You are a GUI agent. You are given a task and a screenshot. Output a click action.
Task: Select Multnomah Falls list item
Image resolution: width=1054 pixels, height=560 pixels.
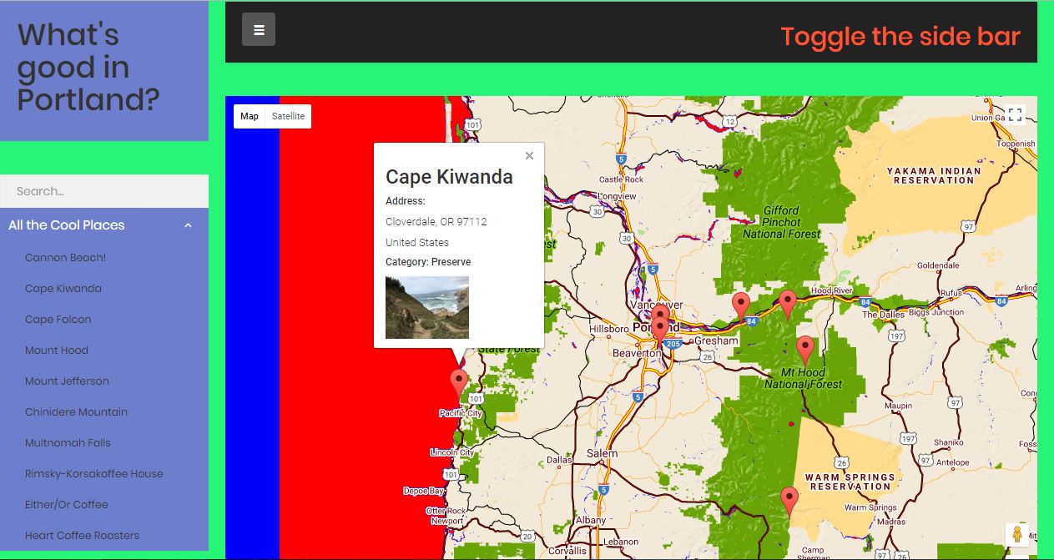point(68,443)
